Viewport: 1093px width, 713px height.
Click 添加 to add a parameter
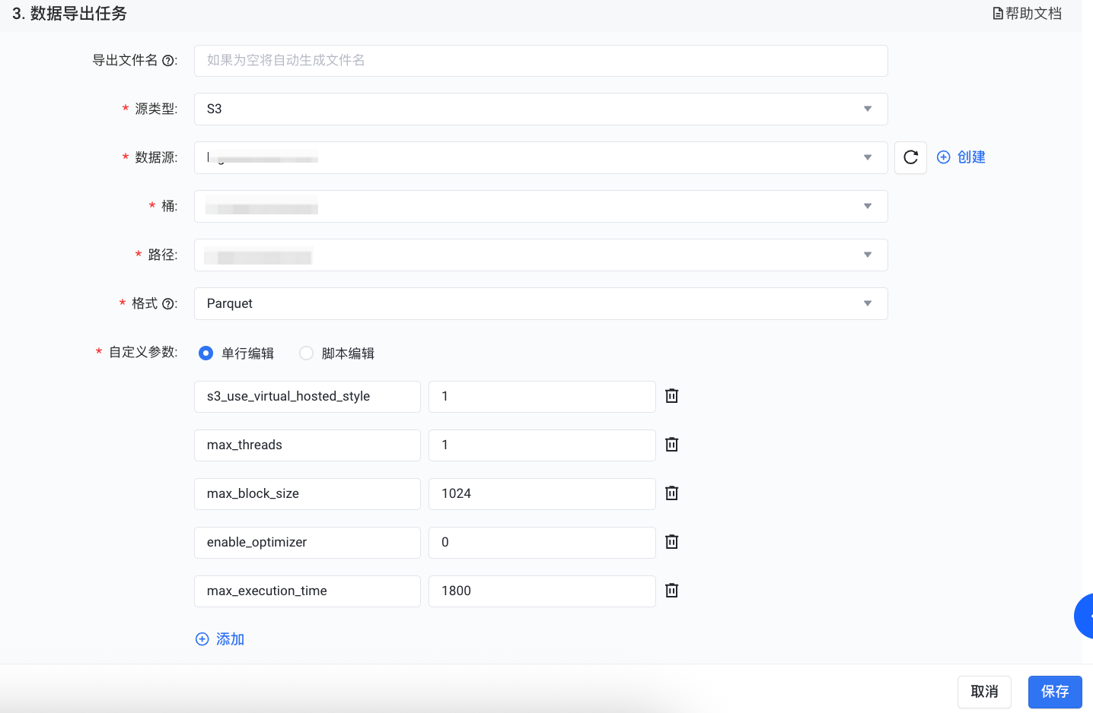pos(220,639)
